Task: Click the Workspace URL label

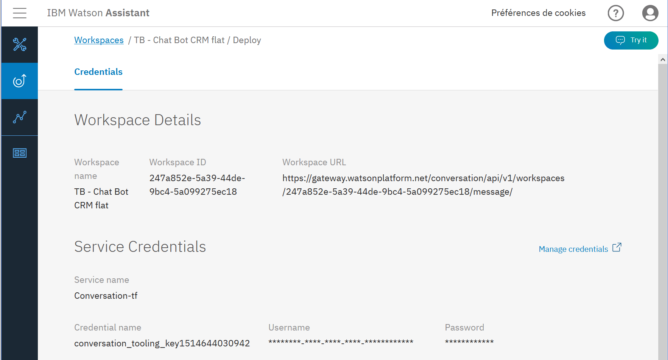Action: click(x=314, y=162)
